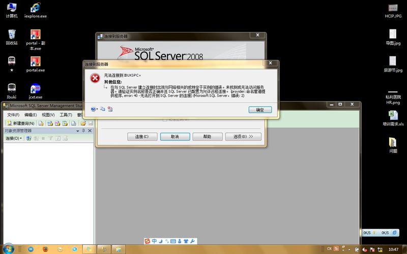The height and width of the screenshot is (254, 407).
Task: Click the stop icon in Object Explorer toolbar
Action: tap(43, 138)
